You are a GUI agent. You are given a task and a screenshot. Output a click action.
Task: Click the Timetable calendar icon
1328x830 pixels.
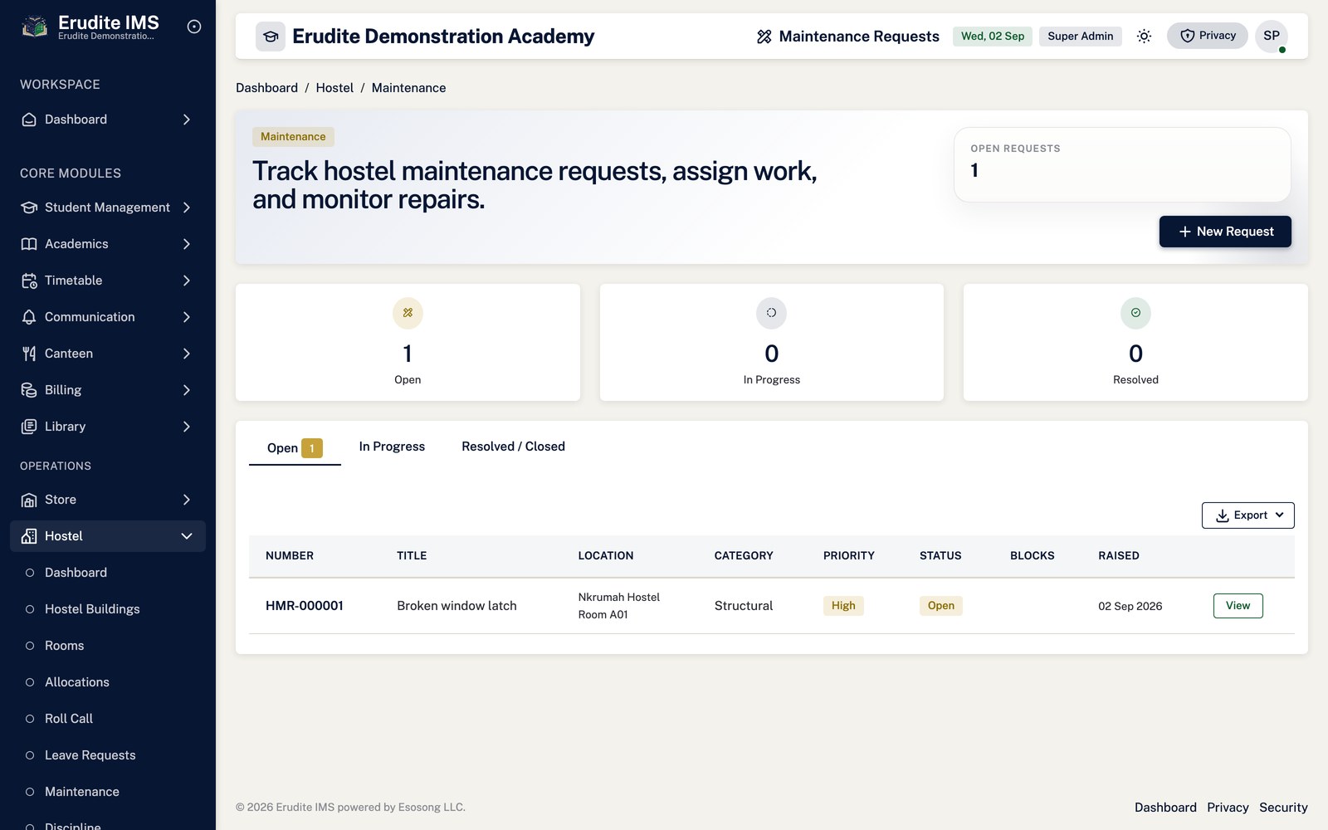[29, 281]
